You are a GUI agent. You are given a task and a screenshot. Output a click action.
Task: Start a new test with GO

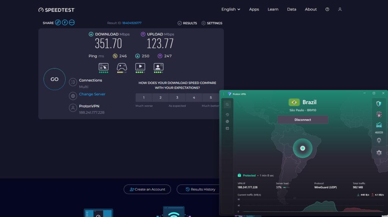[55, 79]
